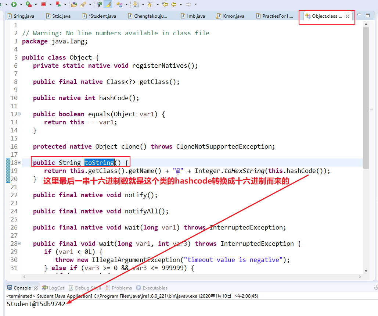
Task: Expand the Open Task icon dropdown
Action: point(127,4)
